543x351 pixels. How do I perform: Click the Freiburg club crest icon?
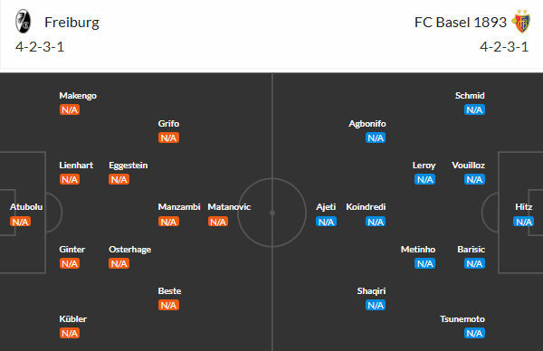coord(24,22)
